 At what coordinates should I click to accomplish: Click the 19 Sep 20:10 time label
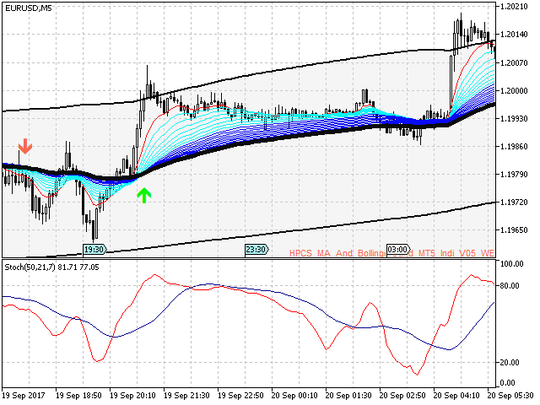(x=132, y=396)
